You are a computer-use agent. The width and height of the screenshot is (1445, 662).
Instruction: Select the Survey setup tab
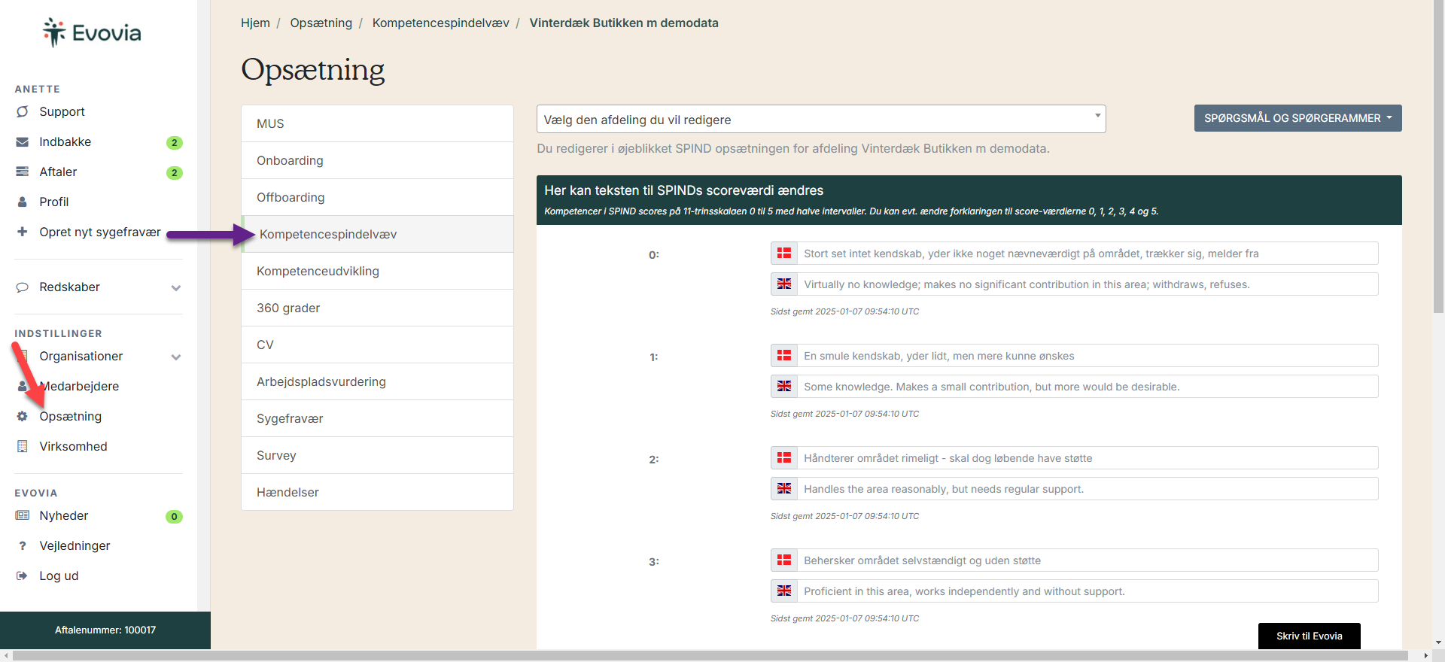pos(377,455)
